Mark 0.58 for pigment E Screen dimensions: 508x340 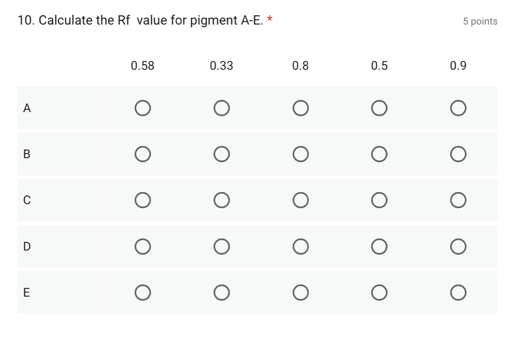[142, 293]
